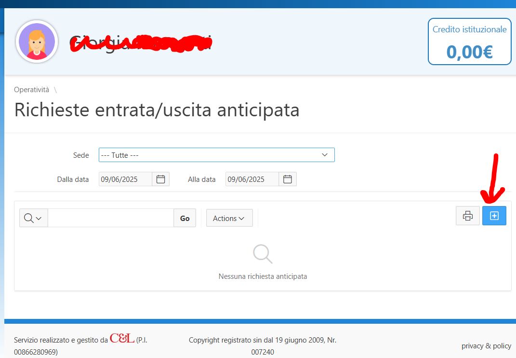This screenshot has height=358, width=516.
Task: Click the C&L company logo
Action: (122, 339)
